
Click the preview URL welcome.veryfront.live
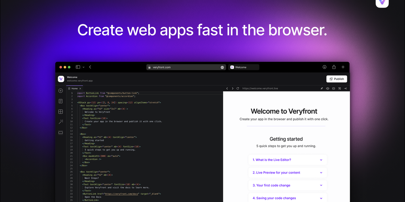[260, 88]
